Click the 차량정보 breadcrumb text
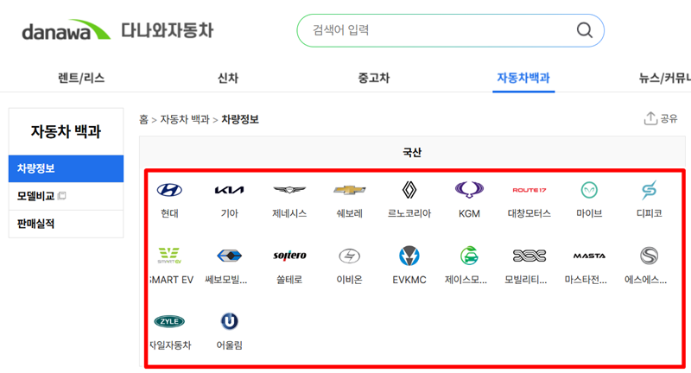The height and width of the screenshot is (373, 691). [240, 119]
